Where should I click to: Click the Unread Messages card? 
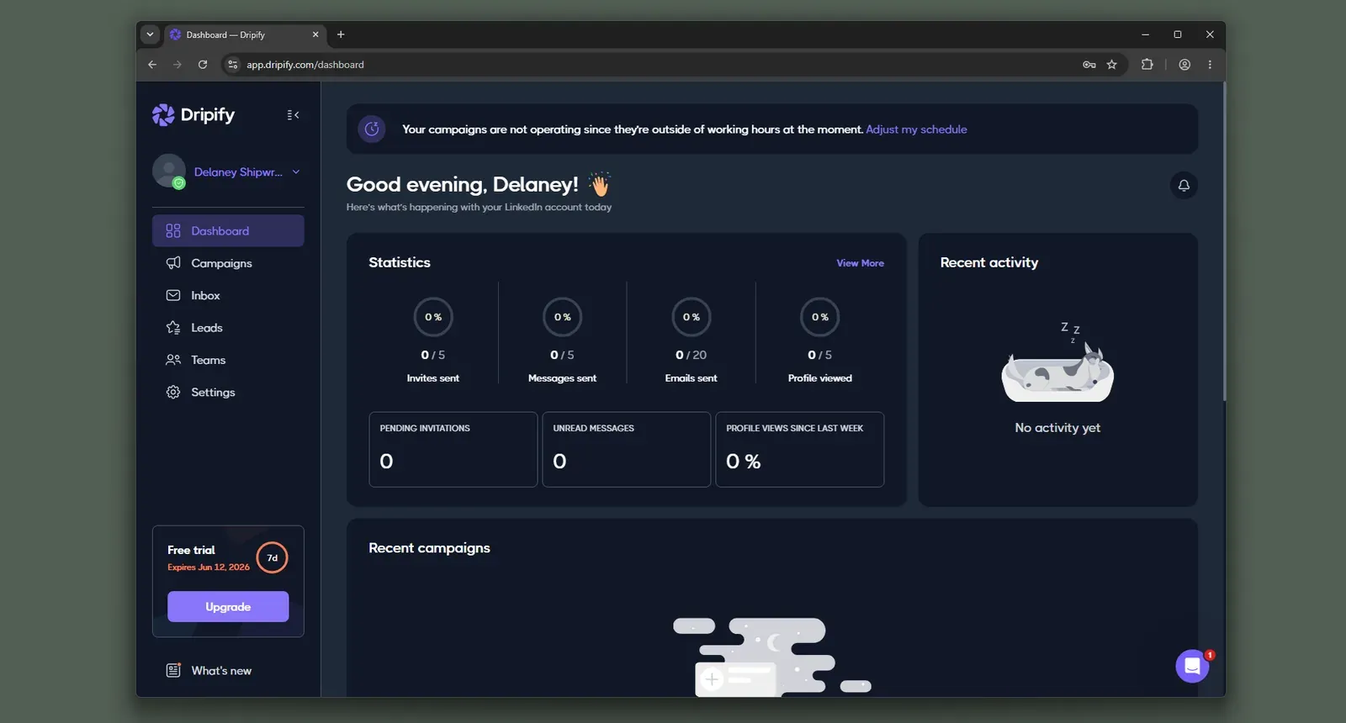pyautogui.click(x=627, y=449)
